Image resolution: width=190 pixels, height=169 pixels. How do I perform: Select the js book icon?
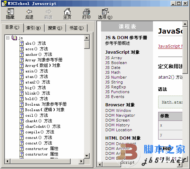click(x=14, y=38)
